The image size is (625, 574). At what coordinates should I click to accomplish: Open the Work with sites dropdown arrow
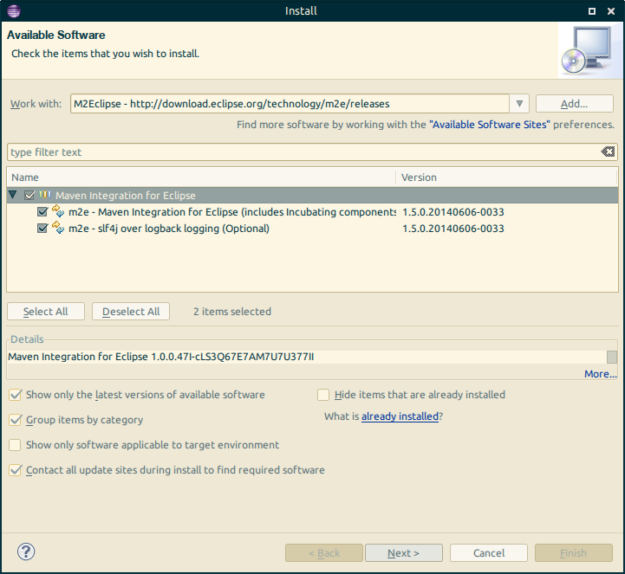pos(519,104)
